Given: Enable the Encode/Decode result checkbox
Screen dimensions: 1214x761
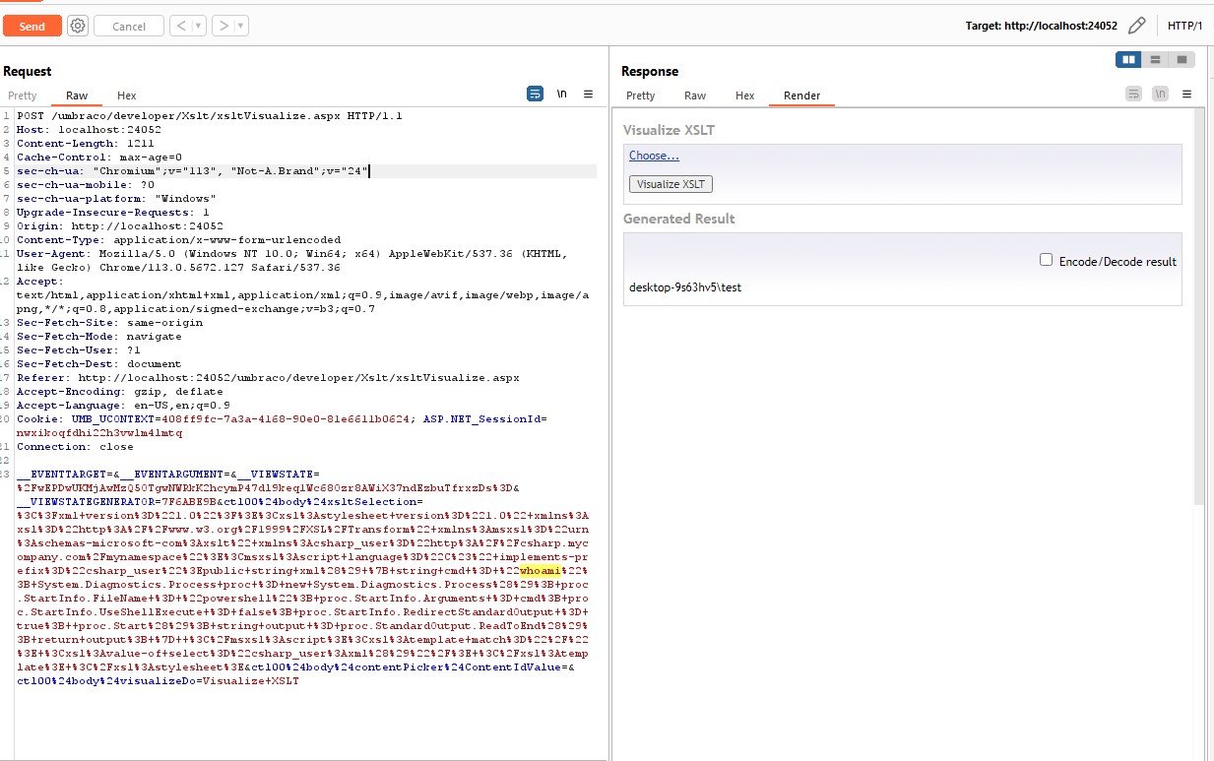Looking at the screenshot, I should [1047, 260].
